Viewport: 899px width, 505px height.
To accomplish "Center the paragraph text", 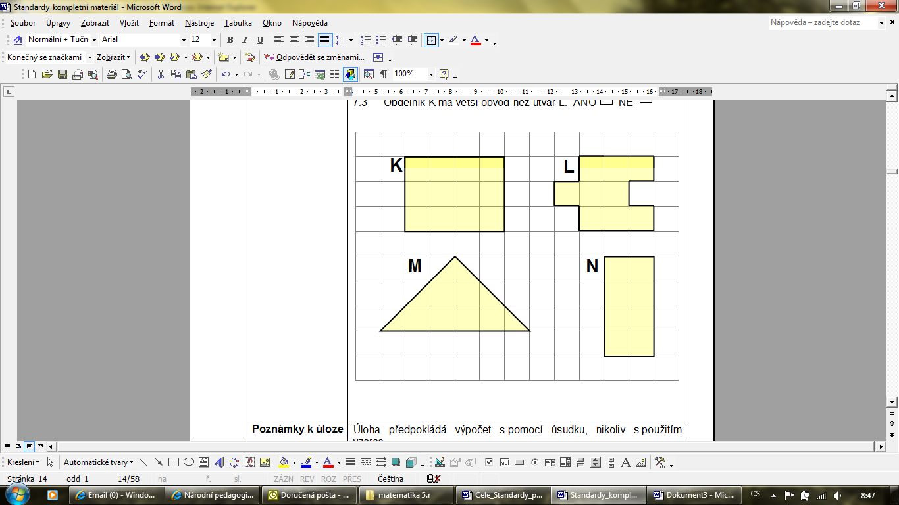I will tap(294, 40).
